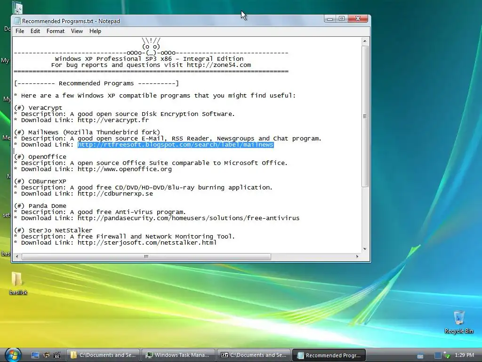Select the Recycle Bin desktop icon

click(458, 322)
